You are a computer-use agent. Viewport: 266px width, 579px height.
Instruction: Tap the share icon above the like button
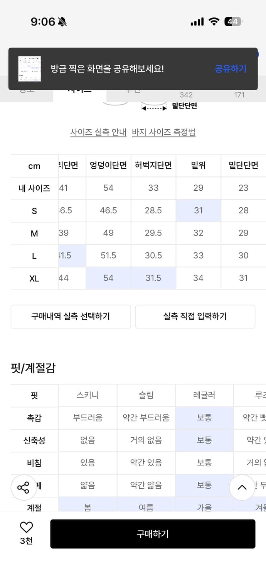[x=24, y=488]
